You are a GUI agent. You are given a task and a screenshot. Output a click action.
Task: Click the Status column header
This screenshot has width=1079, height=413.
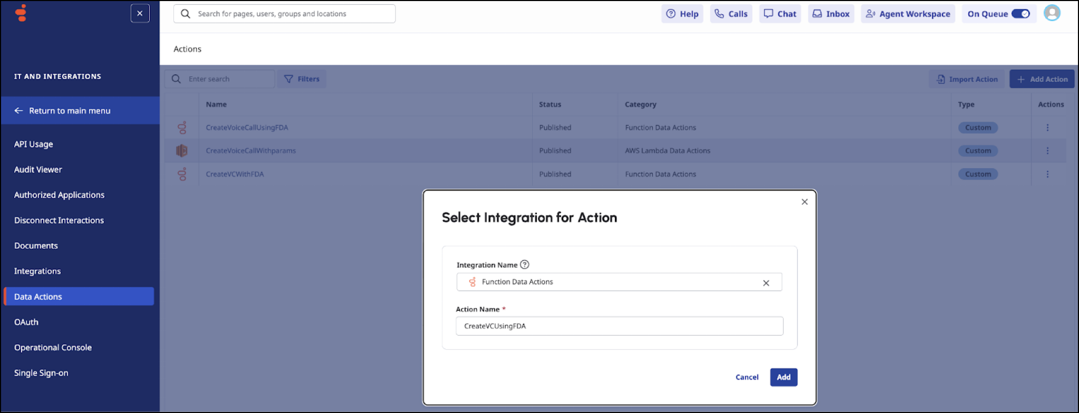pyautogui.click(x=550, y=104)
